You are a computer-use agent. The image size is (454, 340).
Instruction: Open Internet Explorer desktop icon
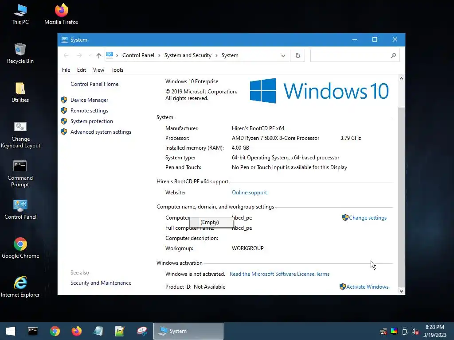point(20,287)
